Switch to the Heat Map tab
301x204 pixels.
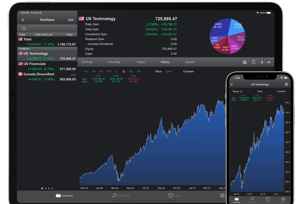[114, 62]
